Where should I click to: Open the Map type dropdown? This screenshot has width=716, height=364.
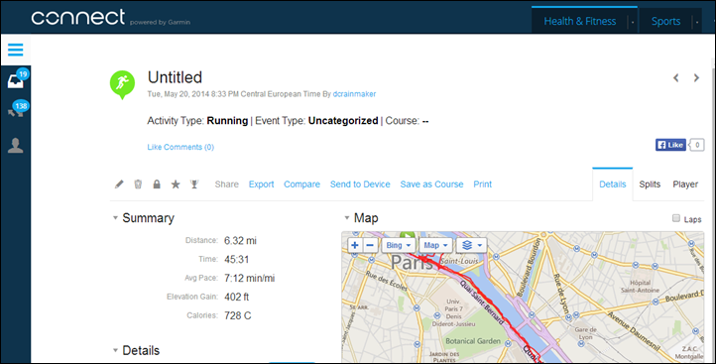pos(435,245)
